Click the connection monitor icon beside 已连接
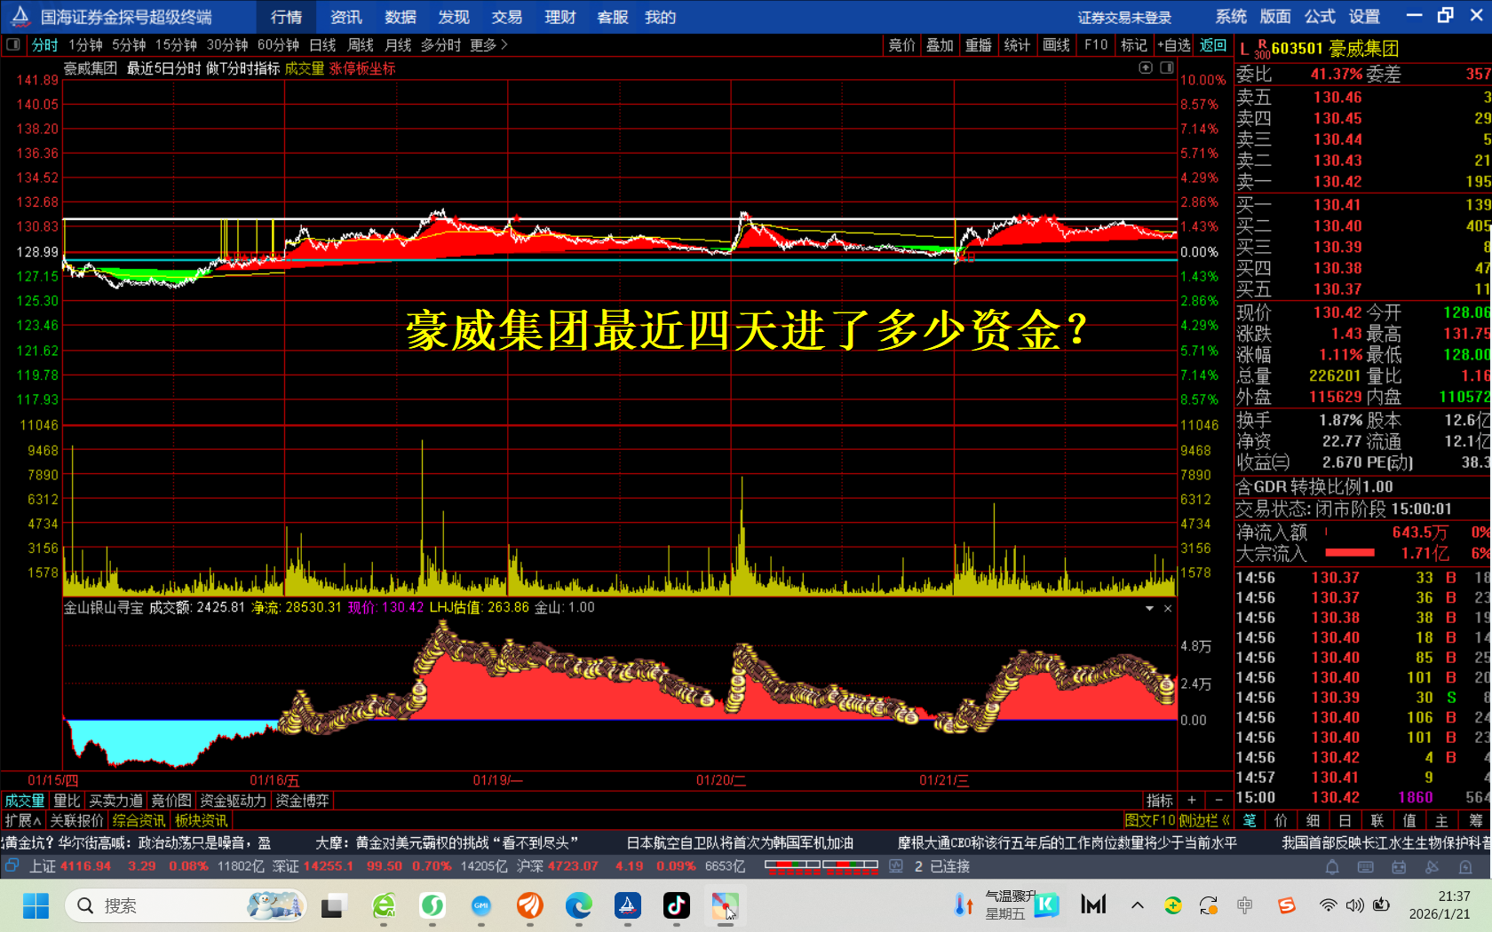This screenshot has width=1492, height=932. click(x=896, y=865)
